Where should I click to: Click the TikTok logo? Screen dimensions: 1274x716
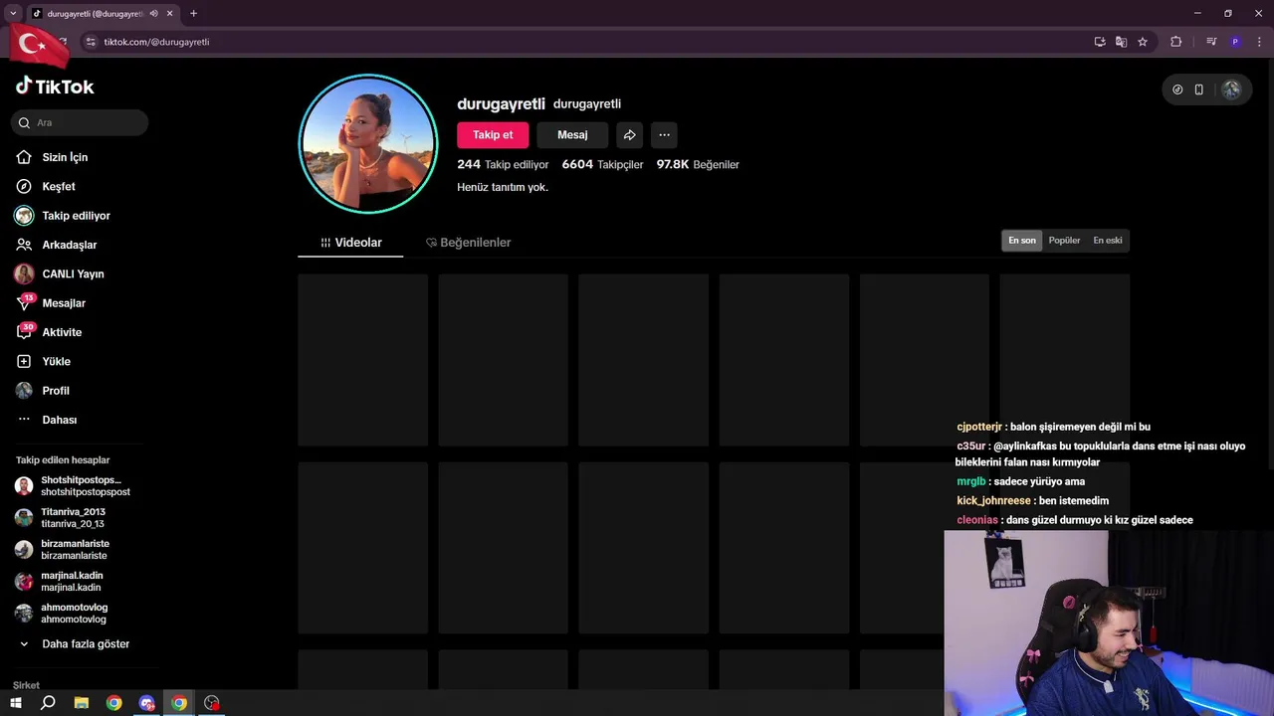(x=55, y=87)
